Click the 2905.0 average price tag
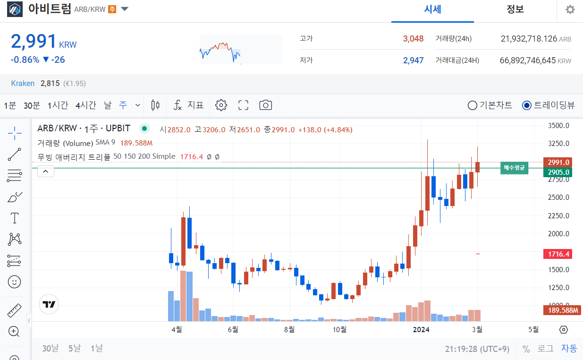This screenshot has height=360, width=583. tap(558, 172)
